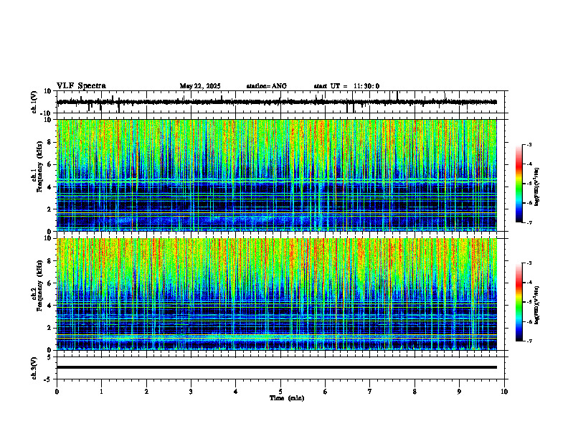Click time axis tick label "6"

click(326, 392)
